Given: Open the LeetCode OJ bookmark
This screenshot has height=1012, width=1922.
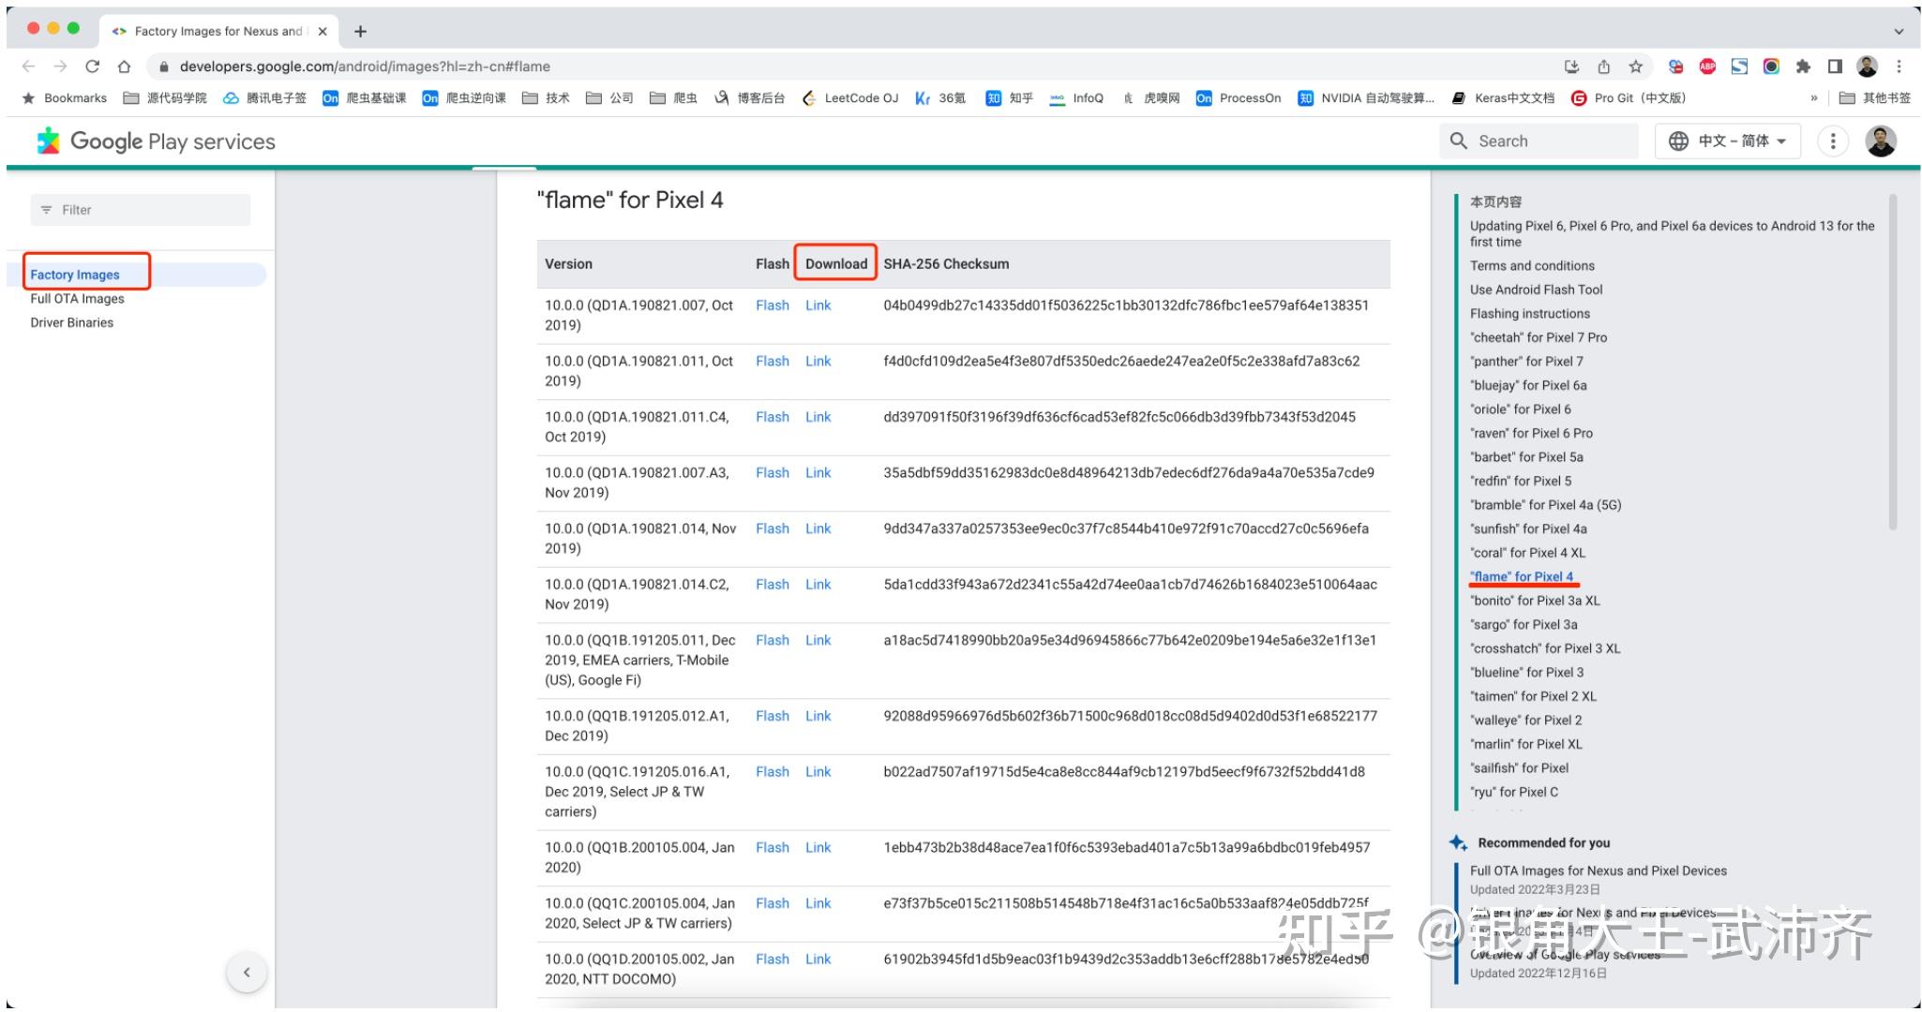Looking at the screenshot, I should [x=849, y=98].
